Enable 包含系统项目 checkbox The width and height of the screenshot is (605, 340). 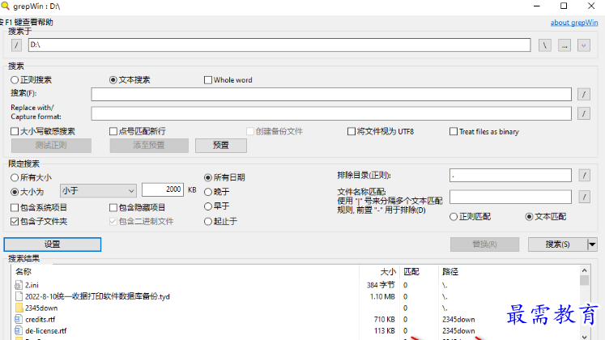click(15, 207)
